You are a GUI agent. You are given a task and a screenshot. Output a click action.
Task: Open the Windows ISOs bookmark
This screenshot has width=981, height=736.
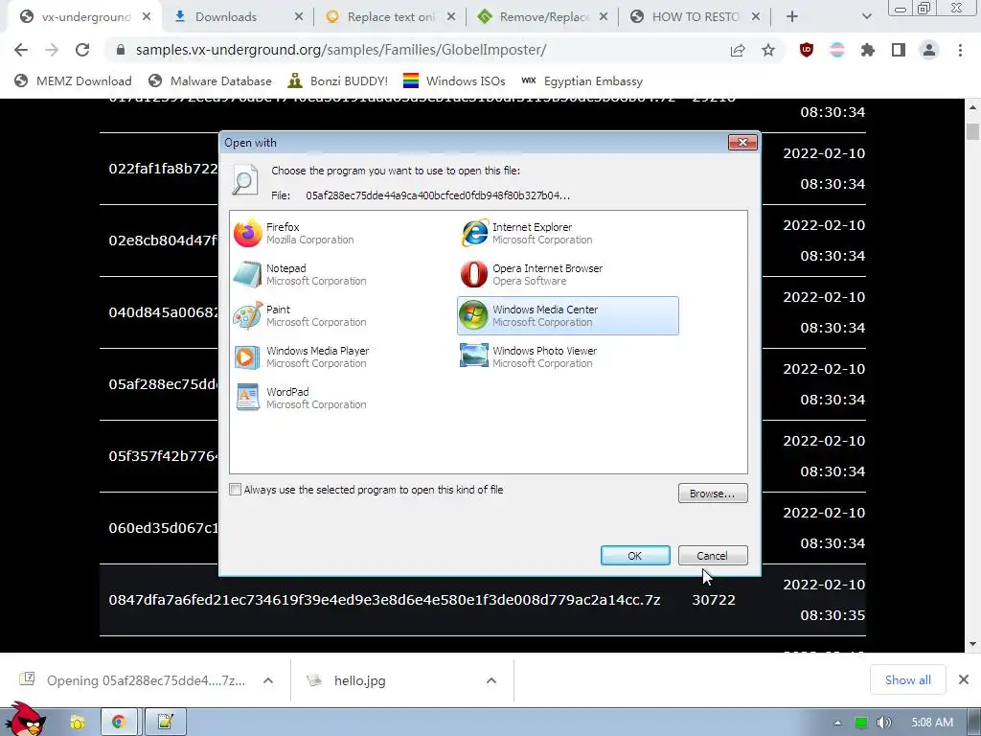click(454, 80)
